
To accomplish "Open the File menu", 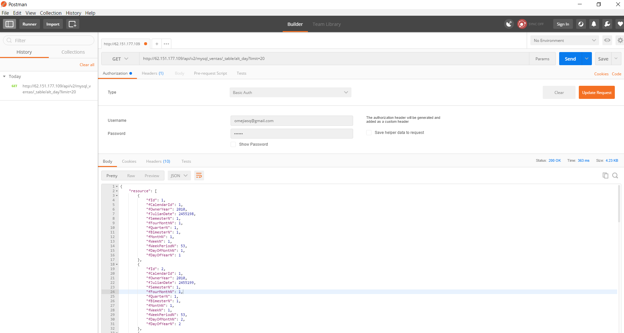I will click(x=5, y=13).
